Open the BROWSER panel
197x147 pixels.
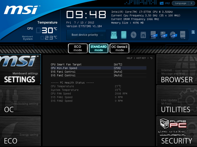(177, 70)
